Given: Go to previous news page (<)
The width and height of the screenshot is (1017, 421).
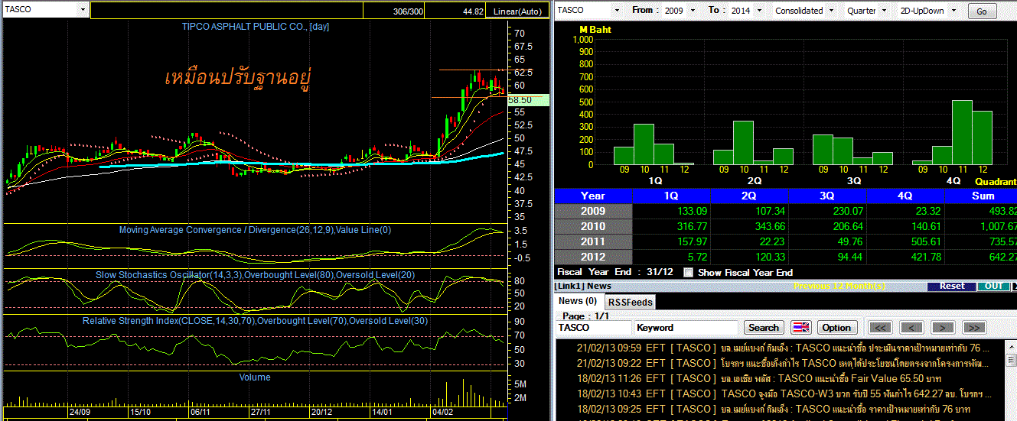Looking at the screenshot, I should pos(911,327).
